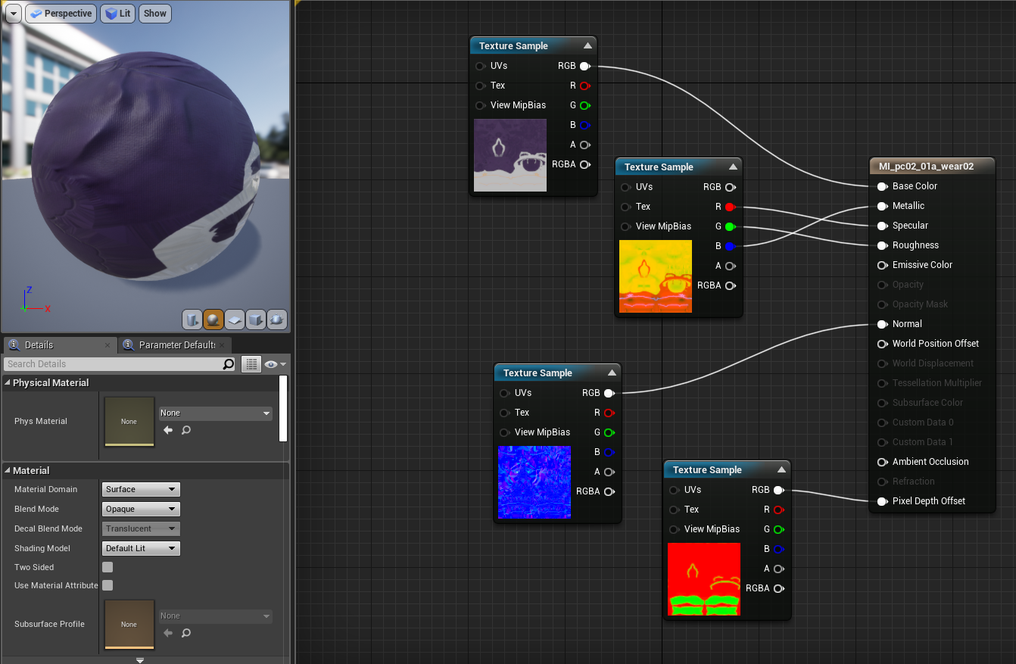Screen dimensions: 1016x664
Task: Select the sphere preview mesh icon
Action: coord(213,320)
